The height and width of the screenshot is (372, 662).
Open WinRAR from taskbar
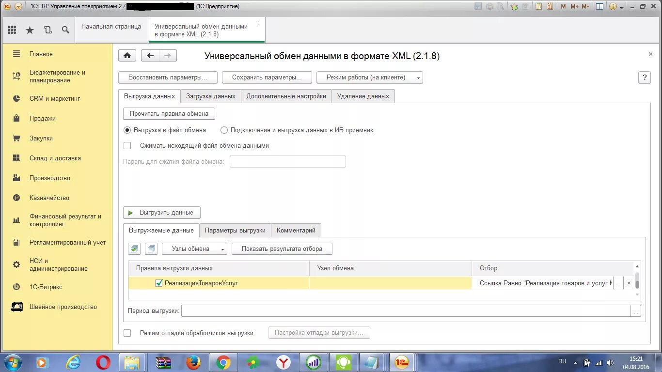coord(163,362)
